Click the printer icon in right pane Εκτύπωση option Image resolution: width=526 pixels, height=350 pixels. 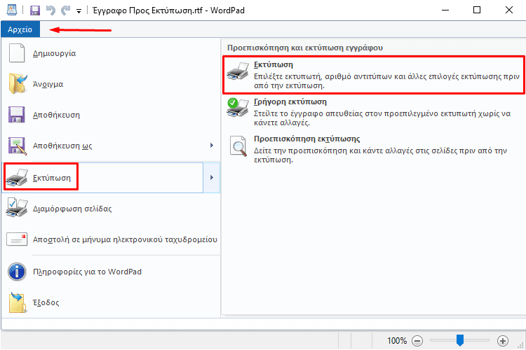[238, 71]
